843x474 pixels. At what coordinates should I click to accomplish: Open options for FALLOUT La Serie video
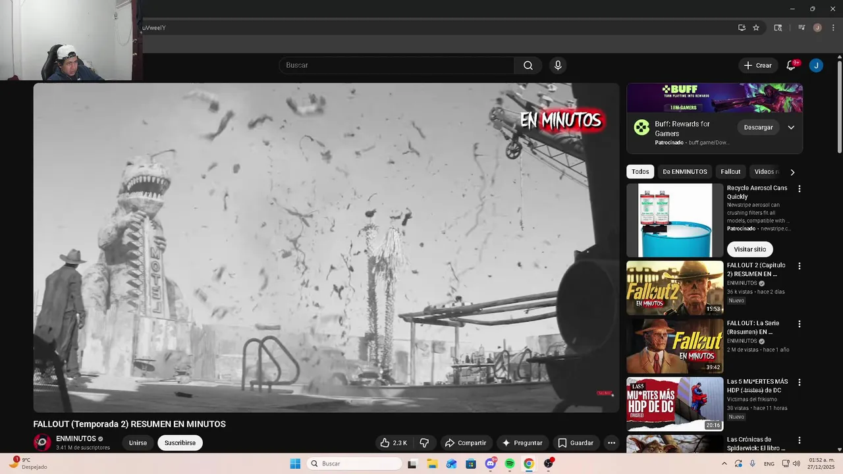(x=800, y=325)
